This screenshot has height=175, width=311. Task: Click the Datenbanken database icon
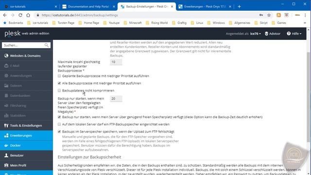(6, 96)
